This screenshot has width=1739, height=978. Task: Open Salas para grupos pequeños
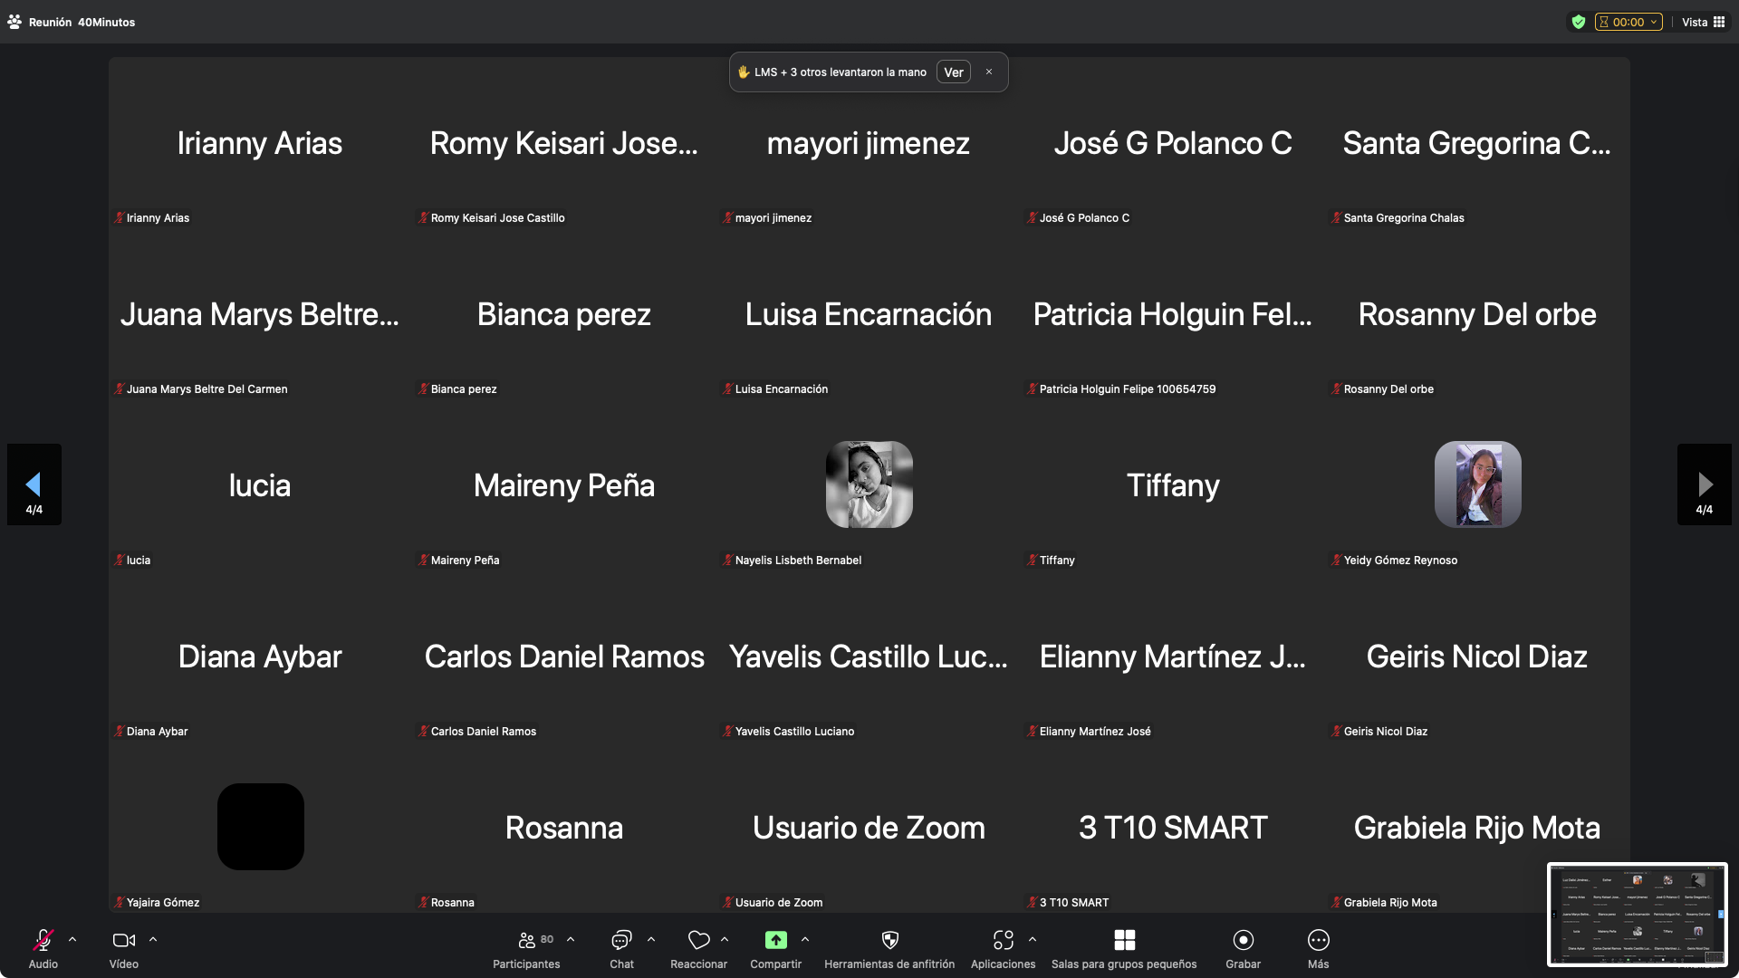click(x=1124, y=940)
